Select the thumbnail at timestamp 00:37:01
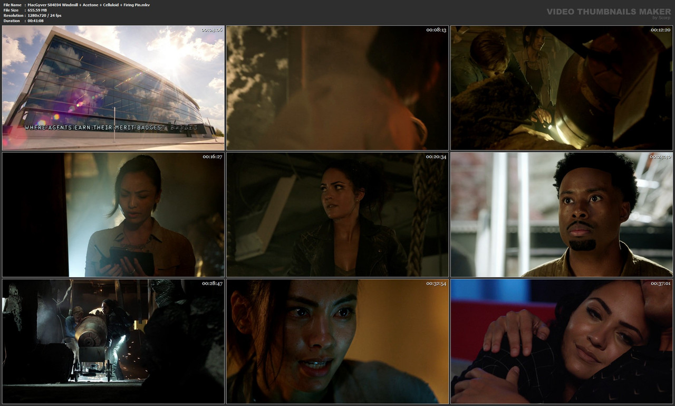The height and width of the screenshot is (406, 675). pos(562,342)
